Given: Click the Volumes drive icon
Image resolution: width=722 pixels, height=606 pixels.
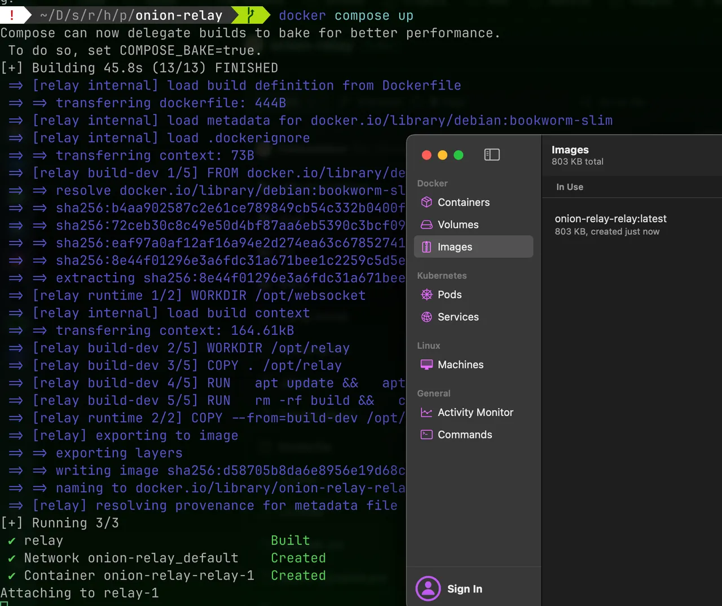Looking at the screenshot, I should (x=426, y=225).
